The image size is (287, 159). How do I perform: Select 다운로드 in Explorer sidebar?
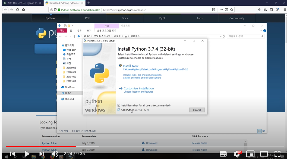coord(71,54)
